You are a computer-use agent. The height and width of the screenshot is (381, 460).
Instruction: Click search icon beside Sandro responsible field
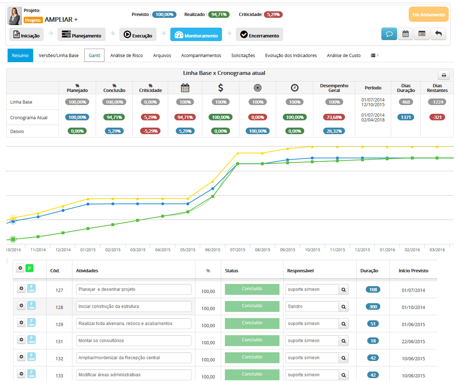343,307
